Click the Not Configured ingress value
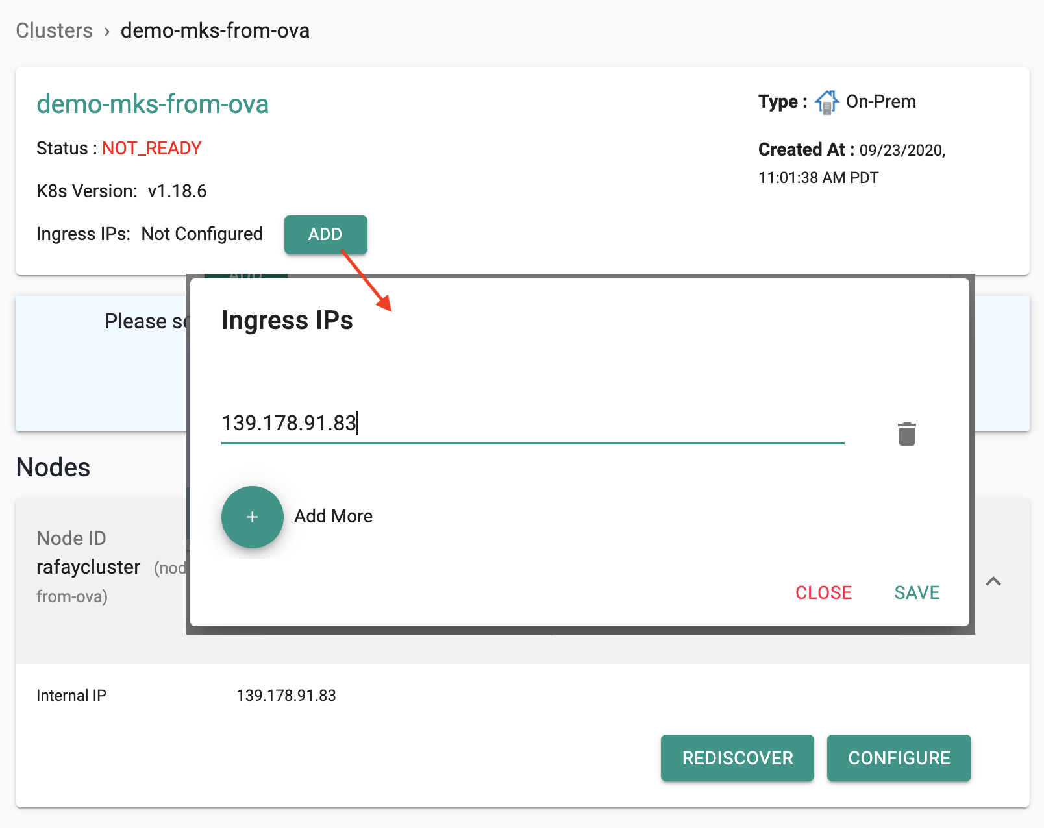This screenshot has height=828, width=1044. coord(202,234)
